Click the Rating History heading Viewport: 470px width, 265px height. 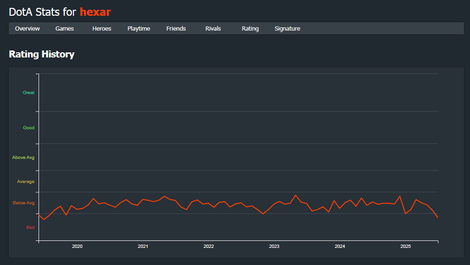pos(42,54)
